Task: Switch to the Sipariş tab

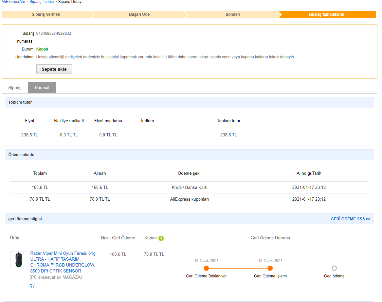Action: pos(15,88)
